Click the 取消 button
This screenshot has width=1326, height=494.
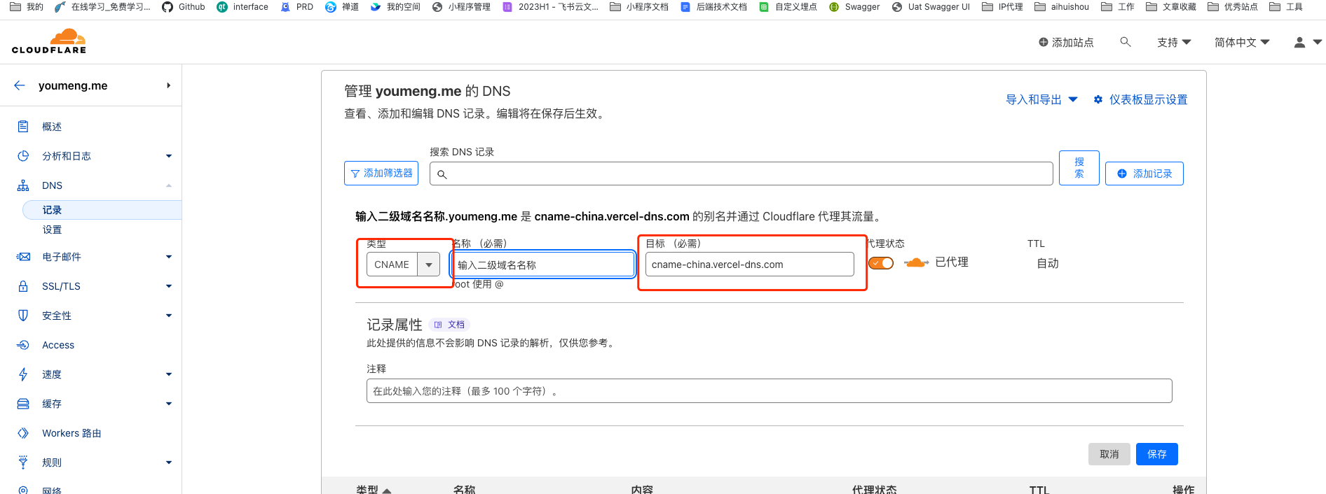[1109, 454]
